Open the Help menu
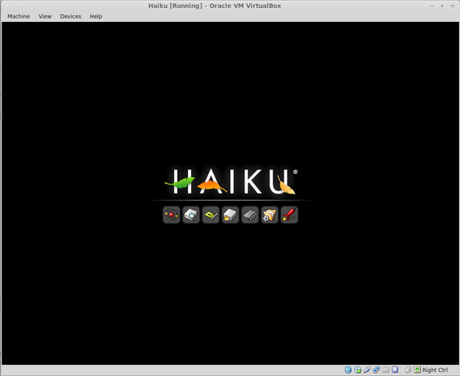Image resolution: width=460 pixels, height=376 pixels. click(x=96, y=16)
